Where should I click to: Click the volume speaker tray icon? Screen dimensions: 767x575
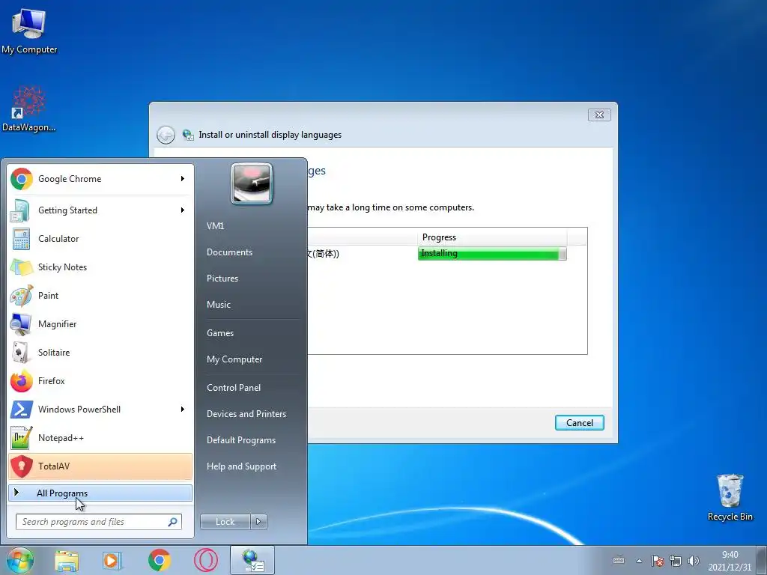click(x=693, y=560)
